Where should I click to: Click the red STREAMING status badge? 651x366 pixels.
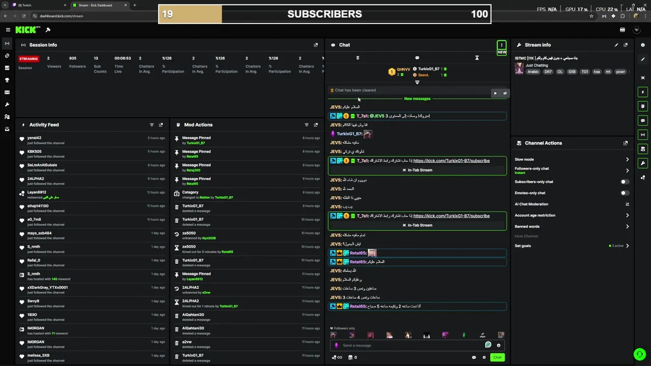pyautogui.click(x=28, y=58)
